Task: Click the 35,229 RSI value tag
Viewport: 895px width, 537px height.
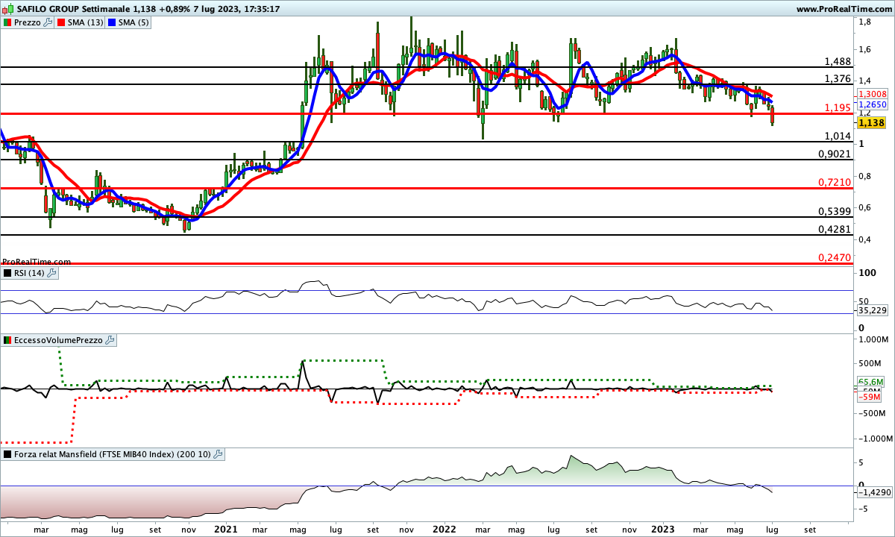Action: (873, 310)
